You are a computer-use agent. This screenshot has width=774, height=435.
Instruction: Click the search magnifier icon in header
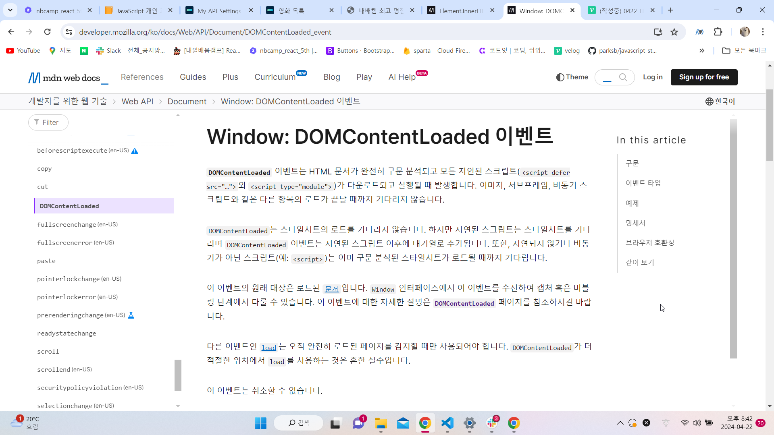tap(623, 77)
